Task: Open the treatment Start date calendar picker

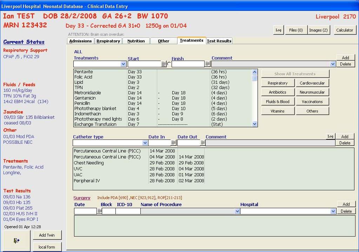Action: 164,64
